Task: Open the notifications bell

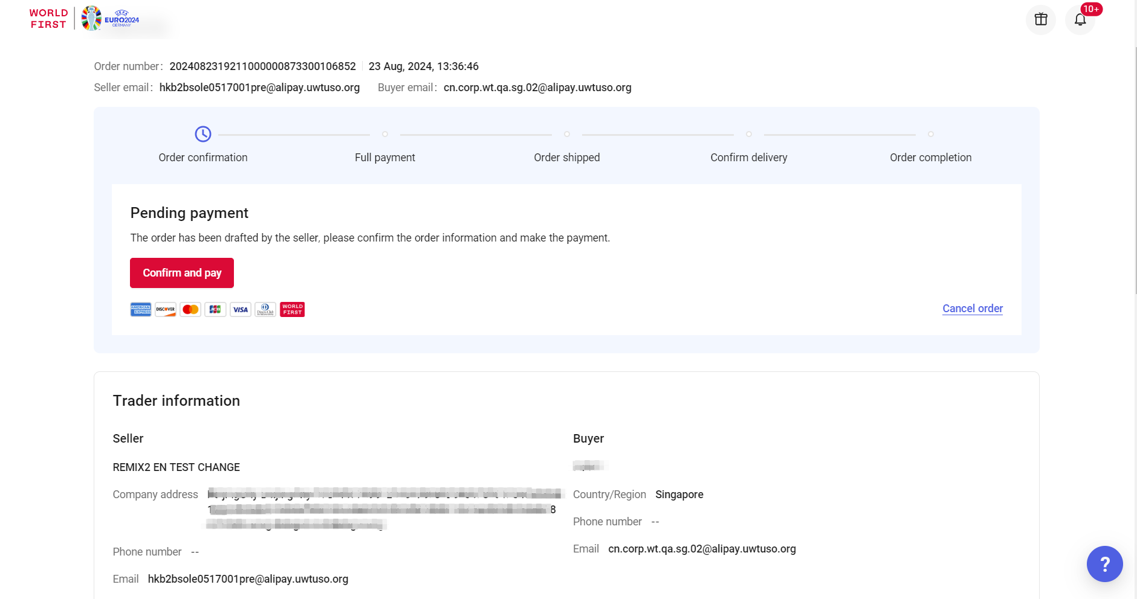Action: coord(1080,19)
